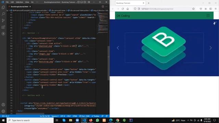
Task: Click the browser Forward arrow
Action: (118, 9)
